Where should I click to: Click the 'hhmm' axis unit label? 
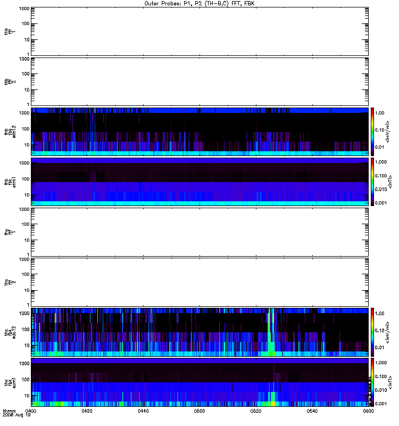tap(9, 411)
